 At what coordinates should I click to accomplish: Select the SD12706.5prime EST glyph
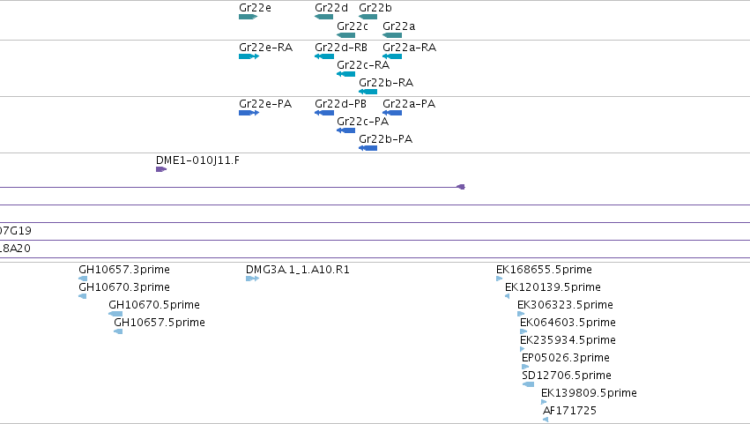point(528,384)
